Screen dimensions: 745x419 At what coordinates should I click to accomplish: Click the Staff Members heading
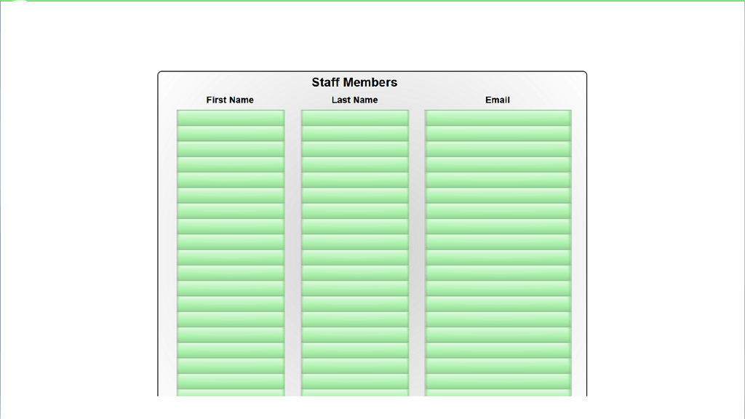click(x=354, y=82)
